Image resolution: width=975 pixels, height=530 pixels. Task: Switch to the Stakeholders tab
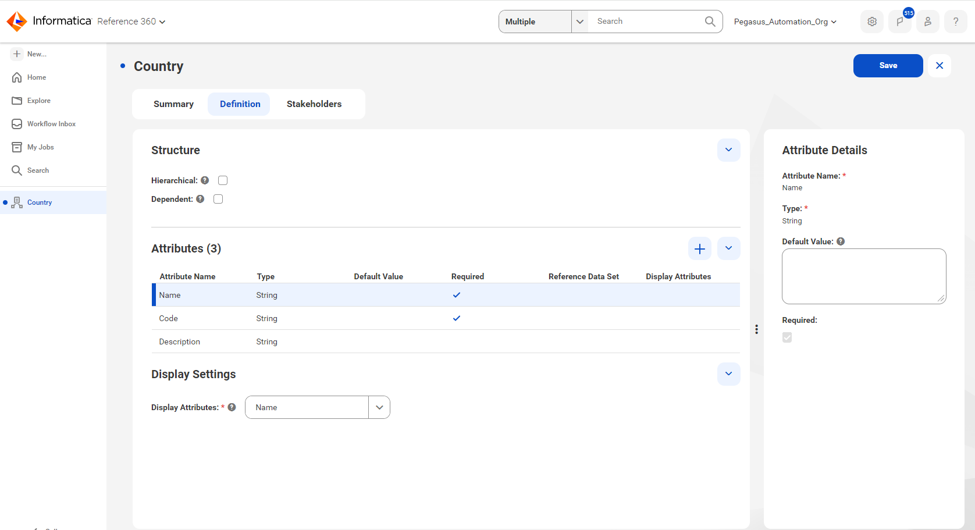click(x=314, y=104)
